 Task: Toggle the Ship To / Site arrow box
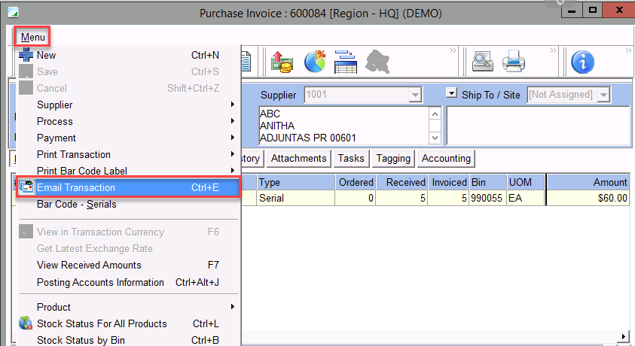point(451,94)
